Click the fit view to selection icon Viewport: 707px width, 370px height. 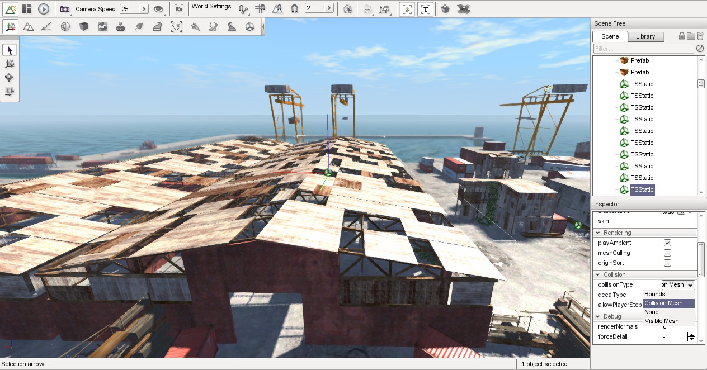(178, 9)
